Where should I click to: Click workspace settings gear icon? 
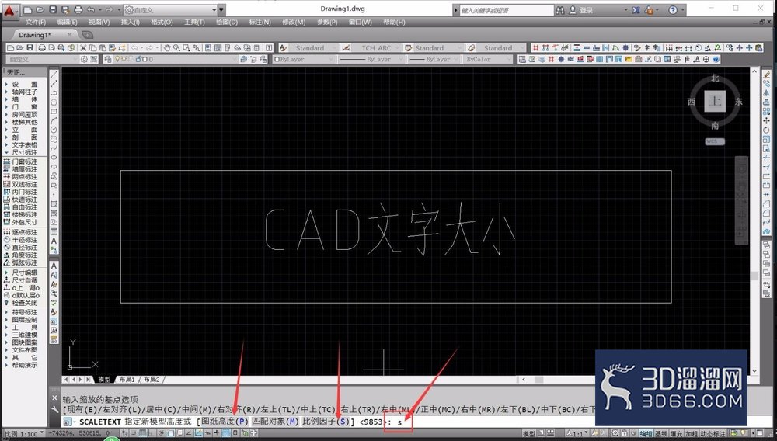click(84, 59)
